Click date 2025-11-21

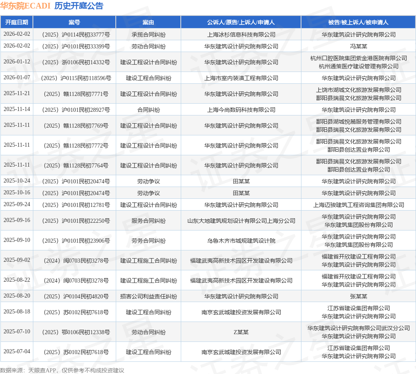point(17,93)
